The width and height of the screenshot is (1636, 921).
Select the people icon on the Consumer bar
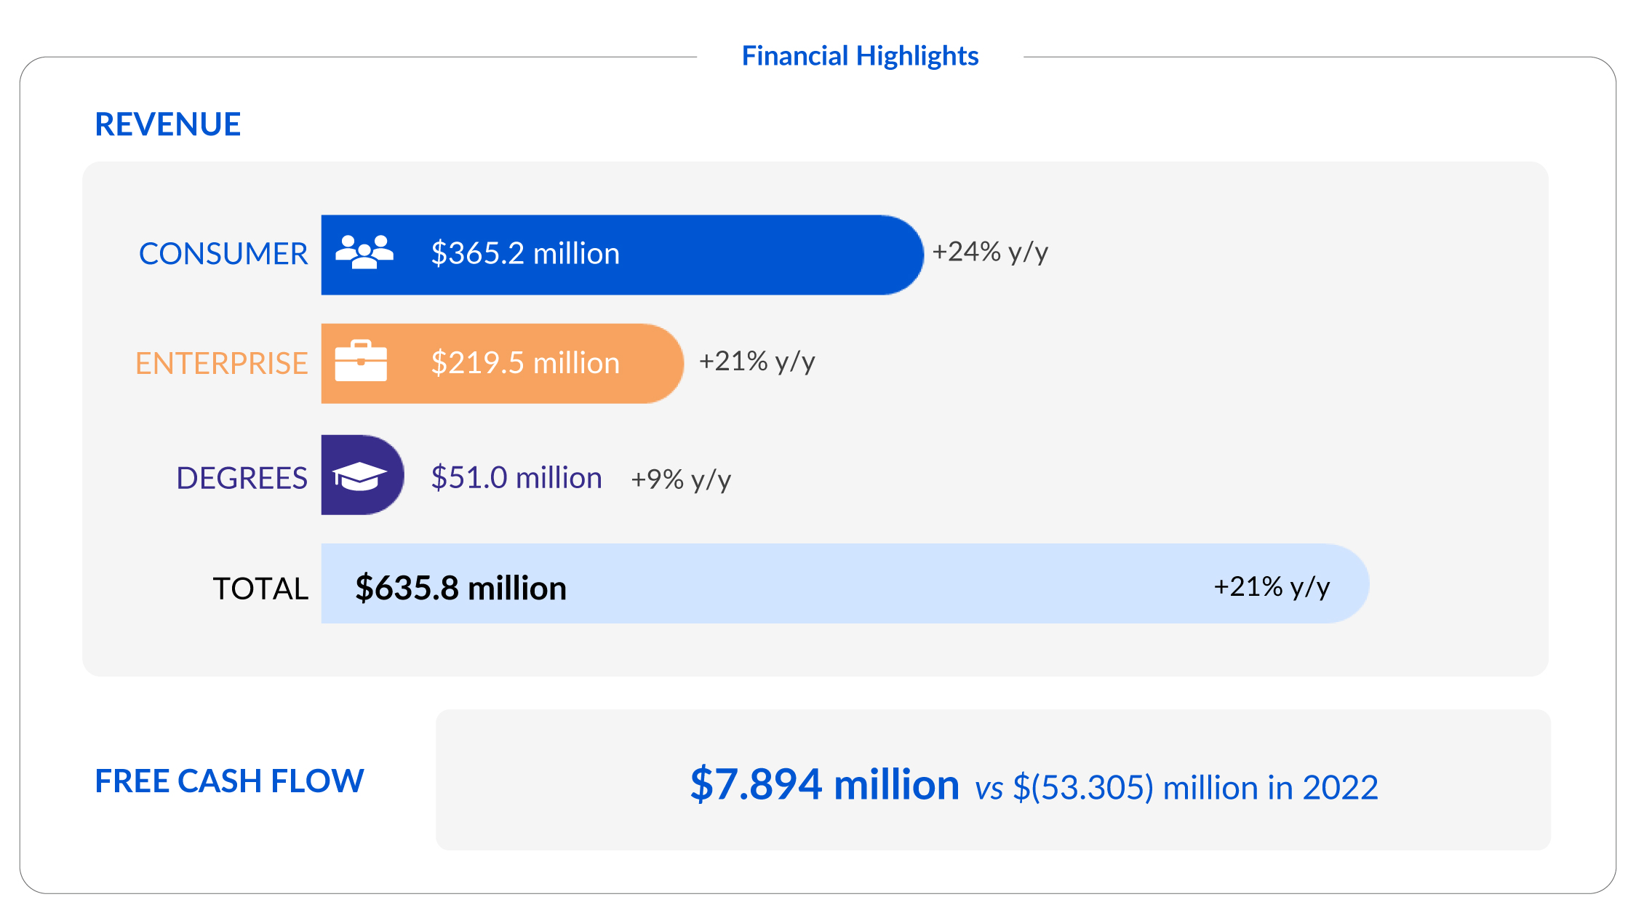365,254
